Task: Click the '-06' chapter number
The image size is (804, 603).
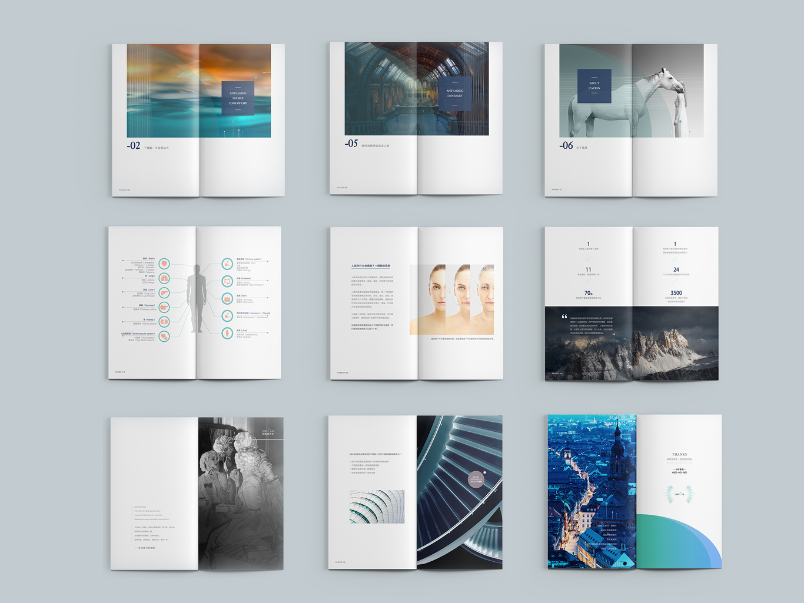Action: 566,145
